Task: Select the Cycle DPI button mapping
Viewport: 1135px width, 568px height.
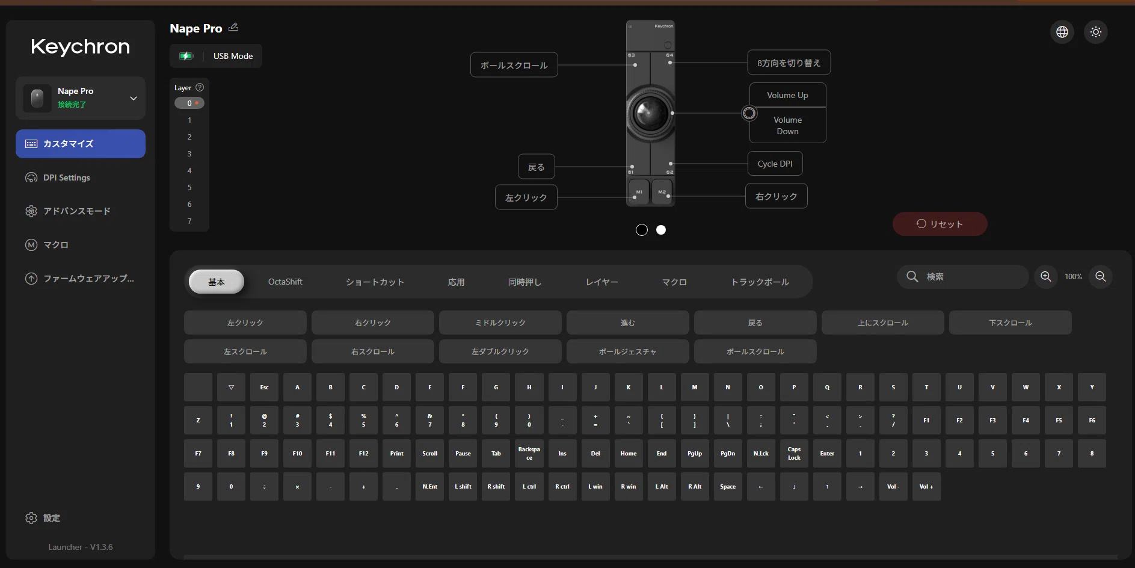Action: coord(775,164)
